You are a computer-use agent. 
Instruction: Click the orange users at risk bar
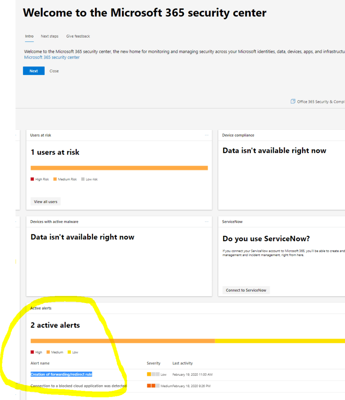[119, 168]
